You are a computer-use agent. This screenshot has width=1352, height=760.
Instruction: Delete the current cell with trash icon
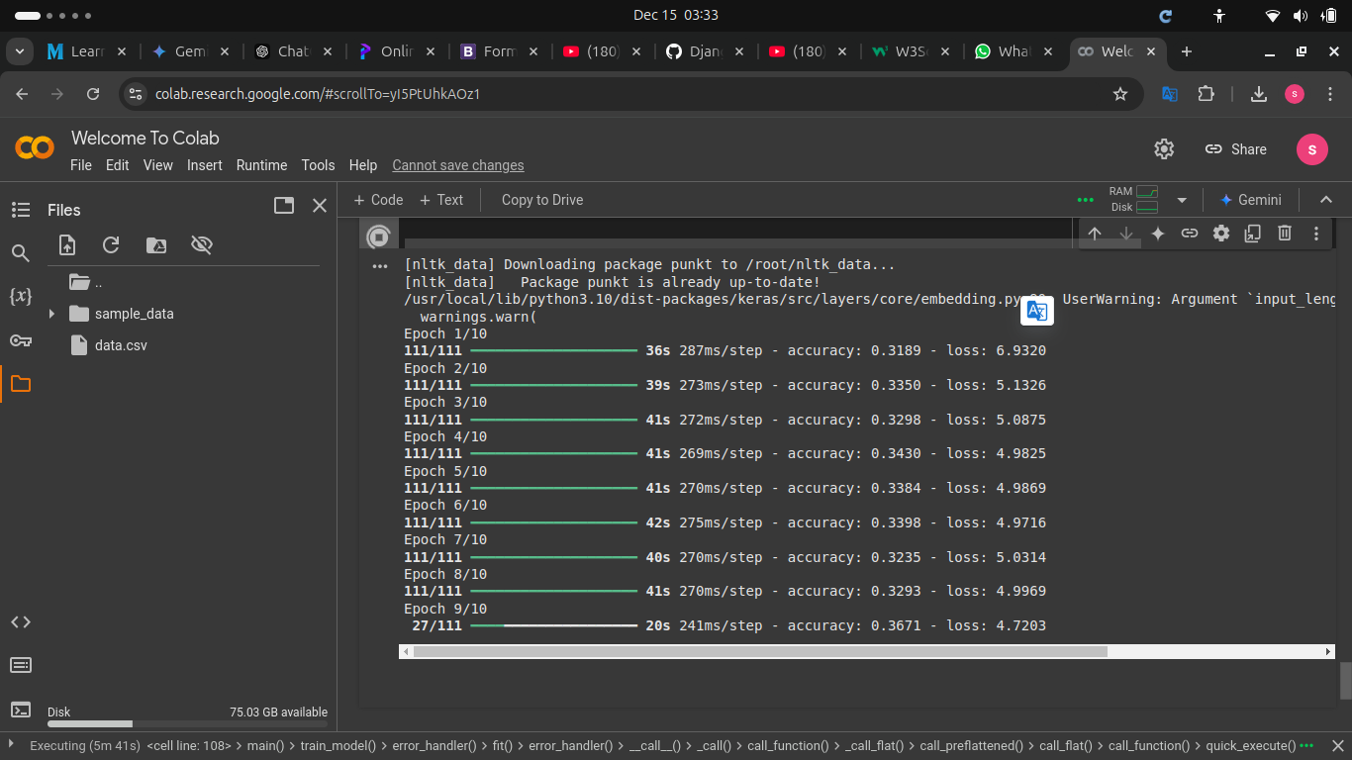pos(1285,234)
